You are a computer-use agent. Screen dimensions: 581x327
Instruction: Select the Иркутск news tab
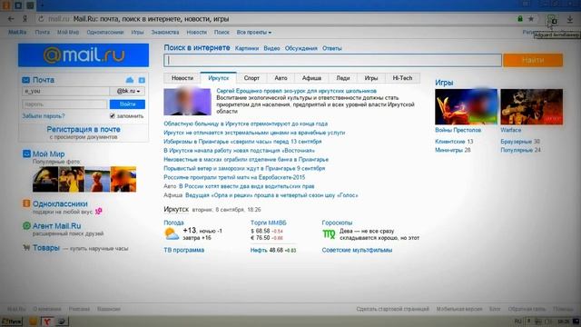tap(218, 78)
